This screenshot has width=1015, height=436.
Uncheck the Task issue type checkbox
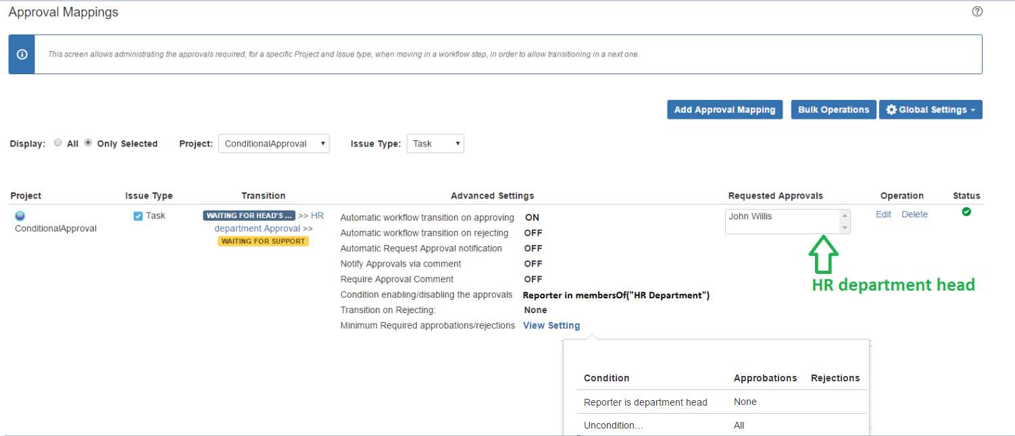point(138,216)
